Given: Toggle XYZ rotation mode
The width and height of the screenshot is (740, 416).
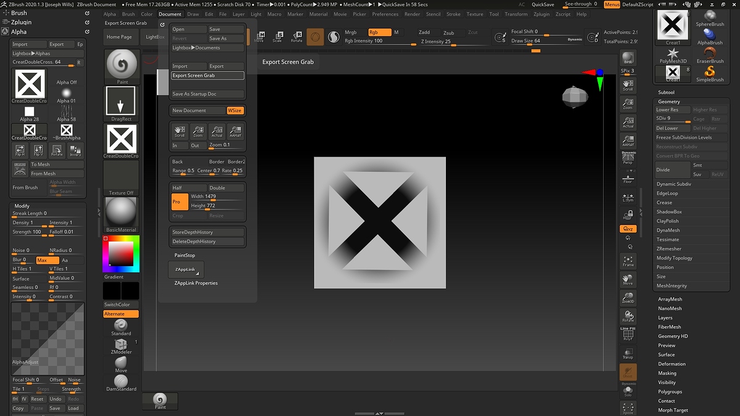Looking at the screenshot, I should [628, 229].
